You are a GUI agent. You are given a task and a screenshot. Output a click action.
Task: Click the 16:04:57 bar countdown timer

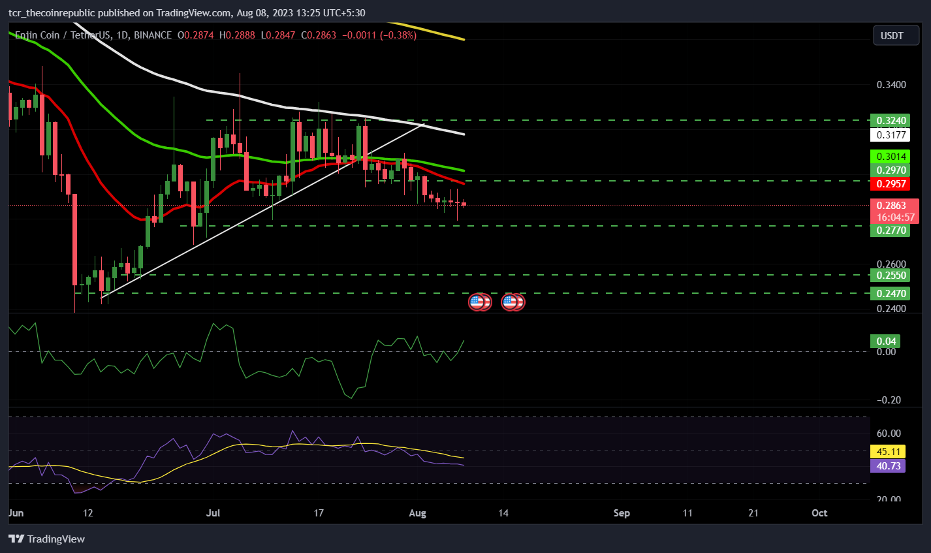pyautogui.click(x=894, y=217)
